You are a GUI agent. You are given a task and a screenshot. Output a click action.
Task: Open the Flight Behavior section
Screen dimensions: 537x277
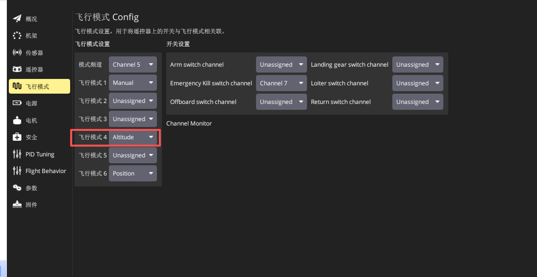[39, 171]
